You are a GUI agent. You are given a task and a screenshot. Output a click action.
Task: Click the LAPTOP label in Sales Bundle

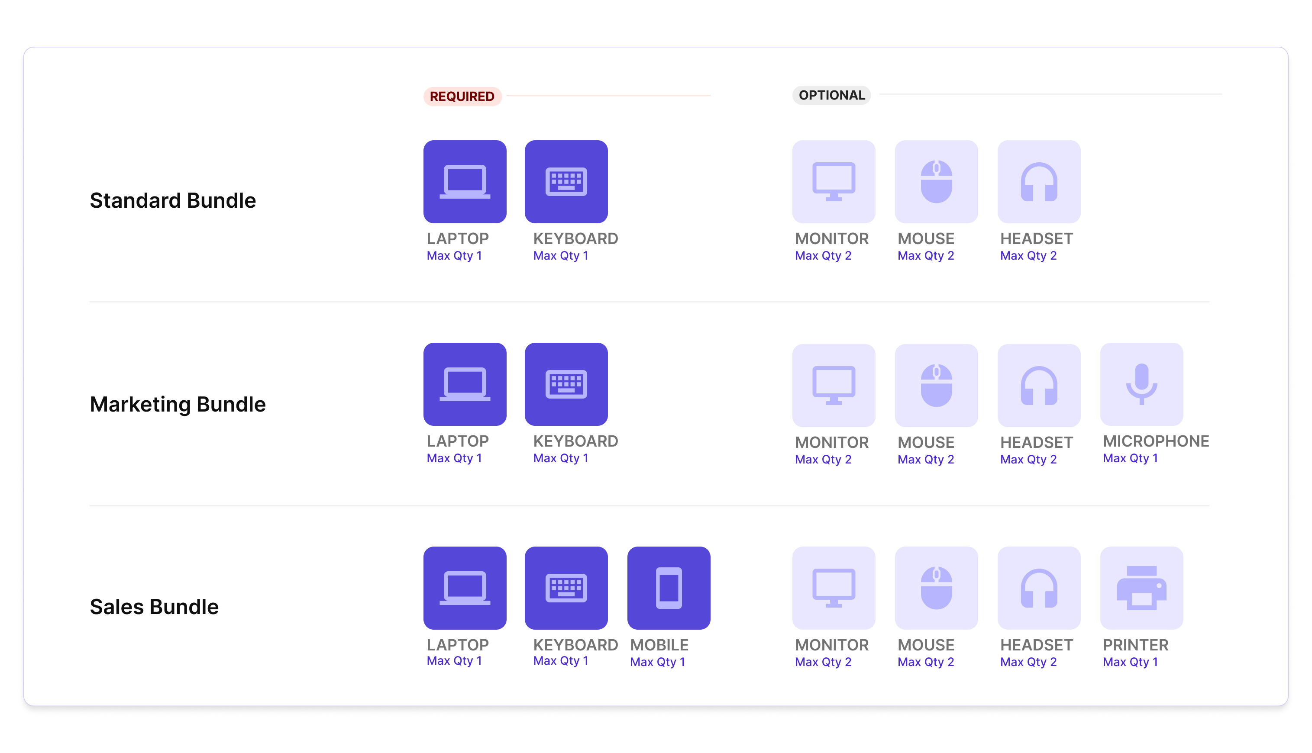click(457, 645)
